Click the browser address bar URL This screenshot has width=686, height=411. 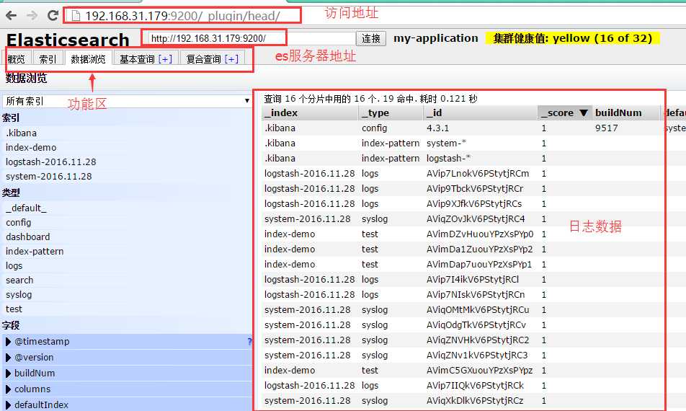point(182,16)
